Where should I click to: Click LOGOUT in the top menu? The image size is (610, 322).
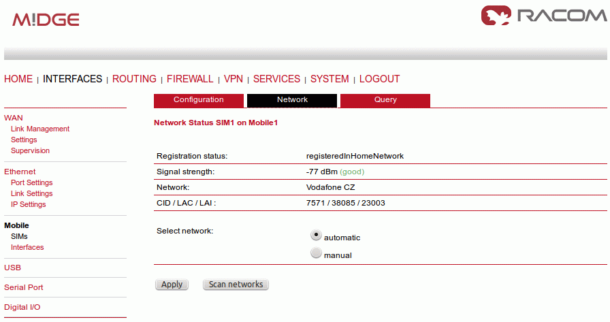pyautogui.click(x=379, y=79)
